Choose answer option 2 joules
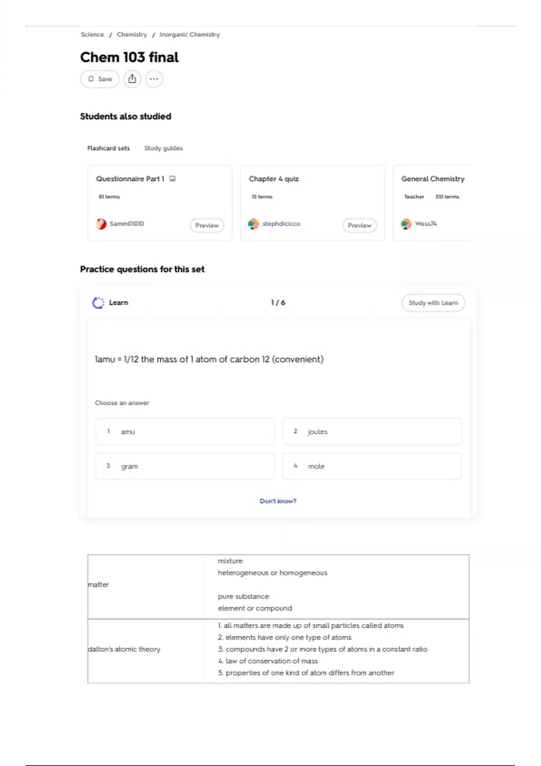Screen dimensions: 541x766 pyautogui.click(x=372, y=432)
